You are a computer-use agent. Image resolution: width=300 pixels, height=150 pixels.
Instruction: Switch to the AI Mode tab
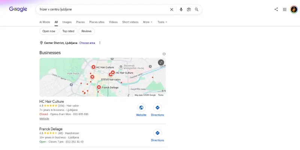pyautogui.click(x=45, y=22)
